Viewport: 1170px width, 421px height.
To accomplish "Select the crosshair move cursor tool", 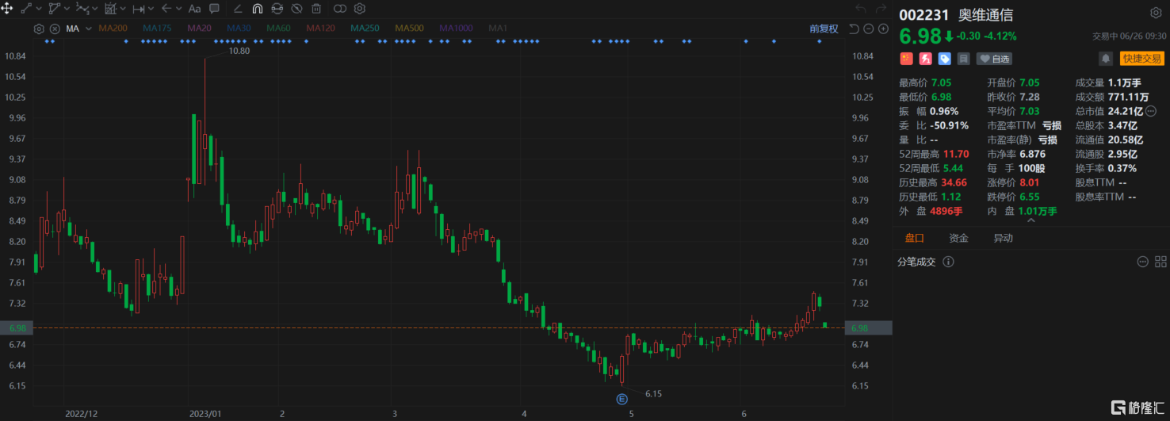I will coord(7,9).
